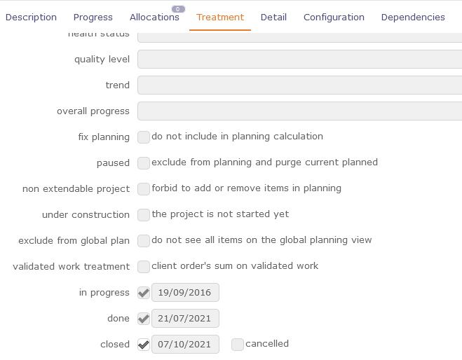The height and width of the screenshot is (360, 462).
Task: Check the non extendable project option
Action: click(144, 189)
